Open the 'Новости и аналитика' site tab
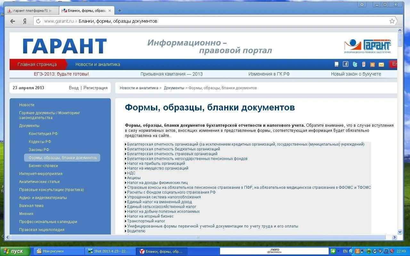This screenshot has width=410, height=256. pos(98,64)
